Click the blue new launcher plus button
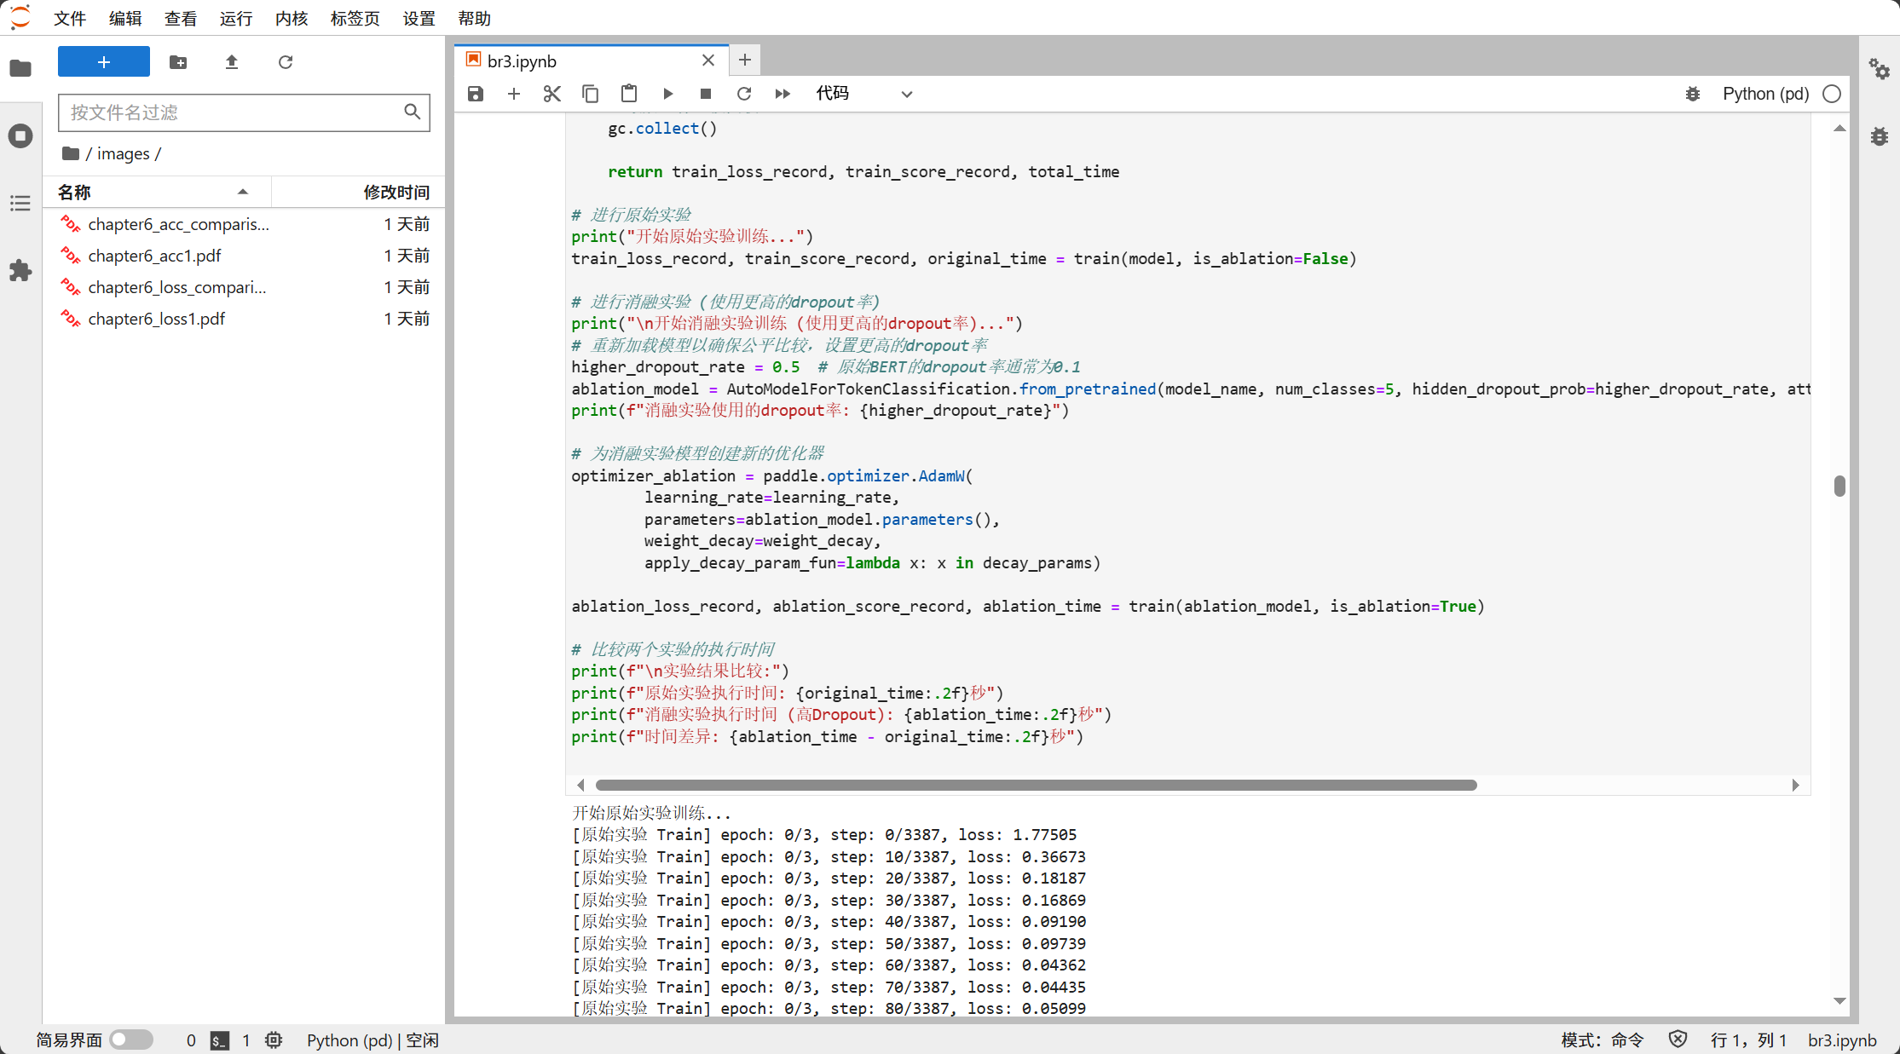Image resolution: width=1900 pixels, height=1054 pixels. 104,61
